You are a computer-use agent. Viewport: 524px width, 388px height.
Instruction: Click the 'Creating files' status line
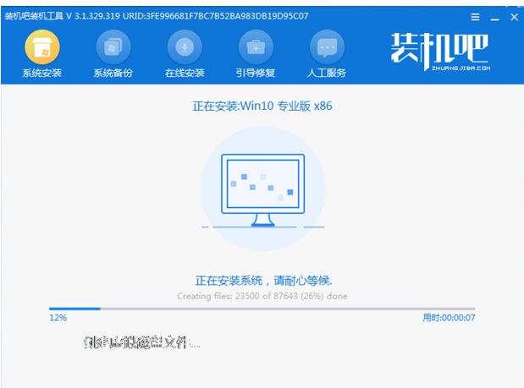[x=262, y=296]
